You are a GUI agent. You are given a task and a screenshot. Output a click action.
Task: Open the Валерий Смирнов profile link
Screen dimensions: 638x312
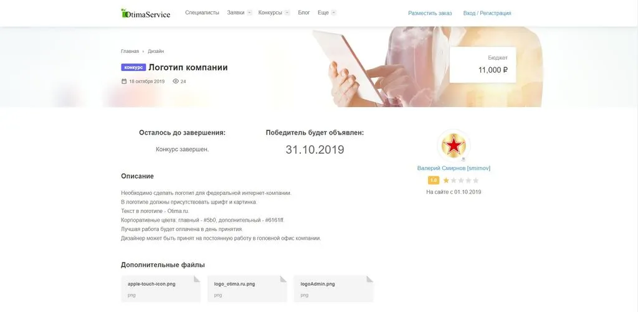click(x=454, y=168)
